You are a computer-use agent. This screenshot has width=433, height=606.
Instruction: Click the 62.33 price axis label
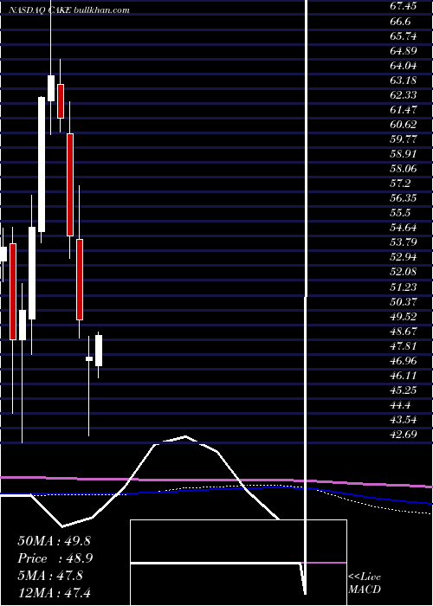click(x=404, y=94)
